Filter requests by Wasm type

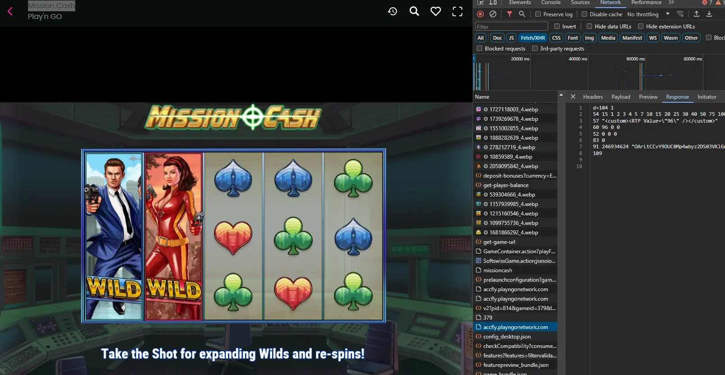click(670, 38)
